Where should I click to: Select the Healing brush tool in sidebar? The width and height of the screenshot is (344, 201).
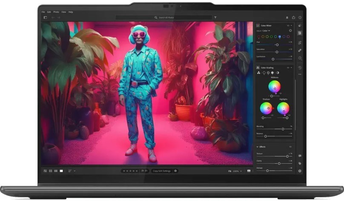(300, 50)
